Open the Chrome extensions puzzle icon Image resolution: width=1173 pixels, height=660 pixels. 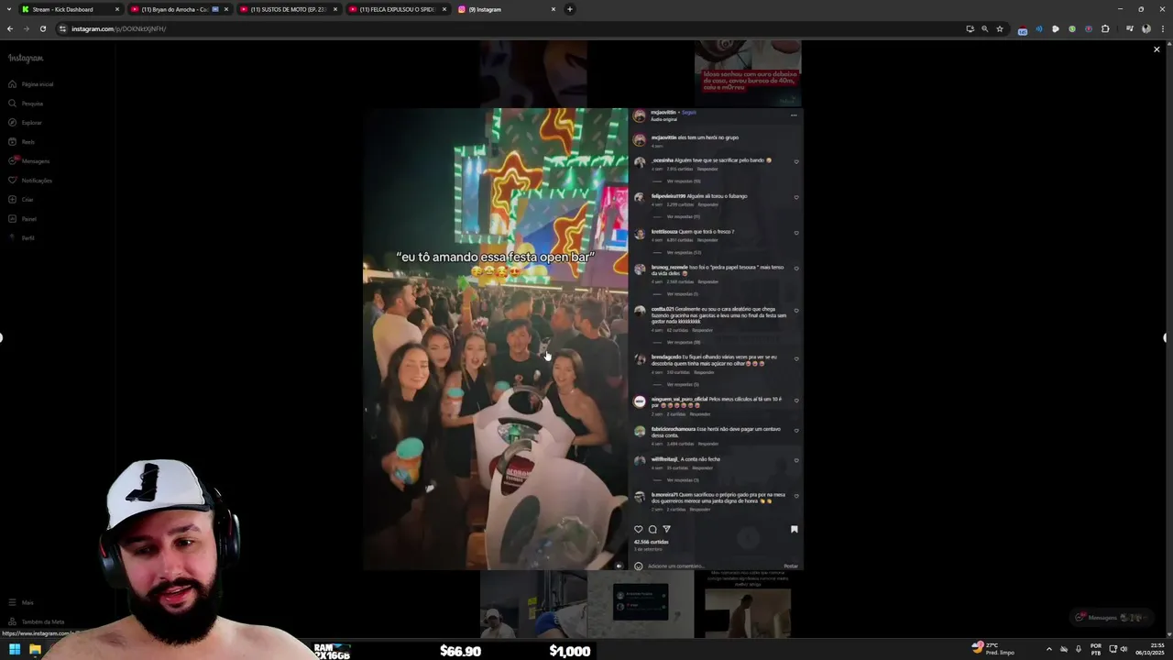pyautogui.click(x=1105, y=28)
